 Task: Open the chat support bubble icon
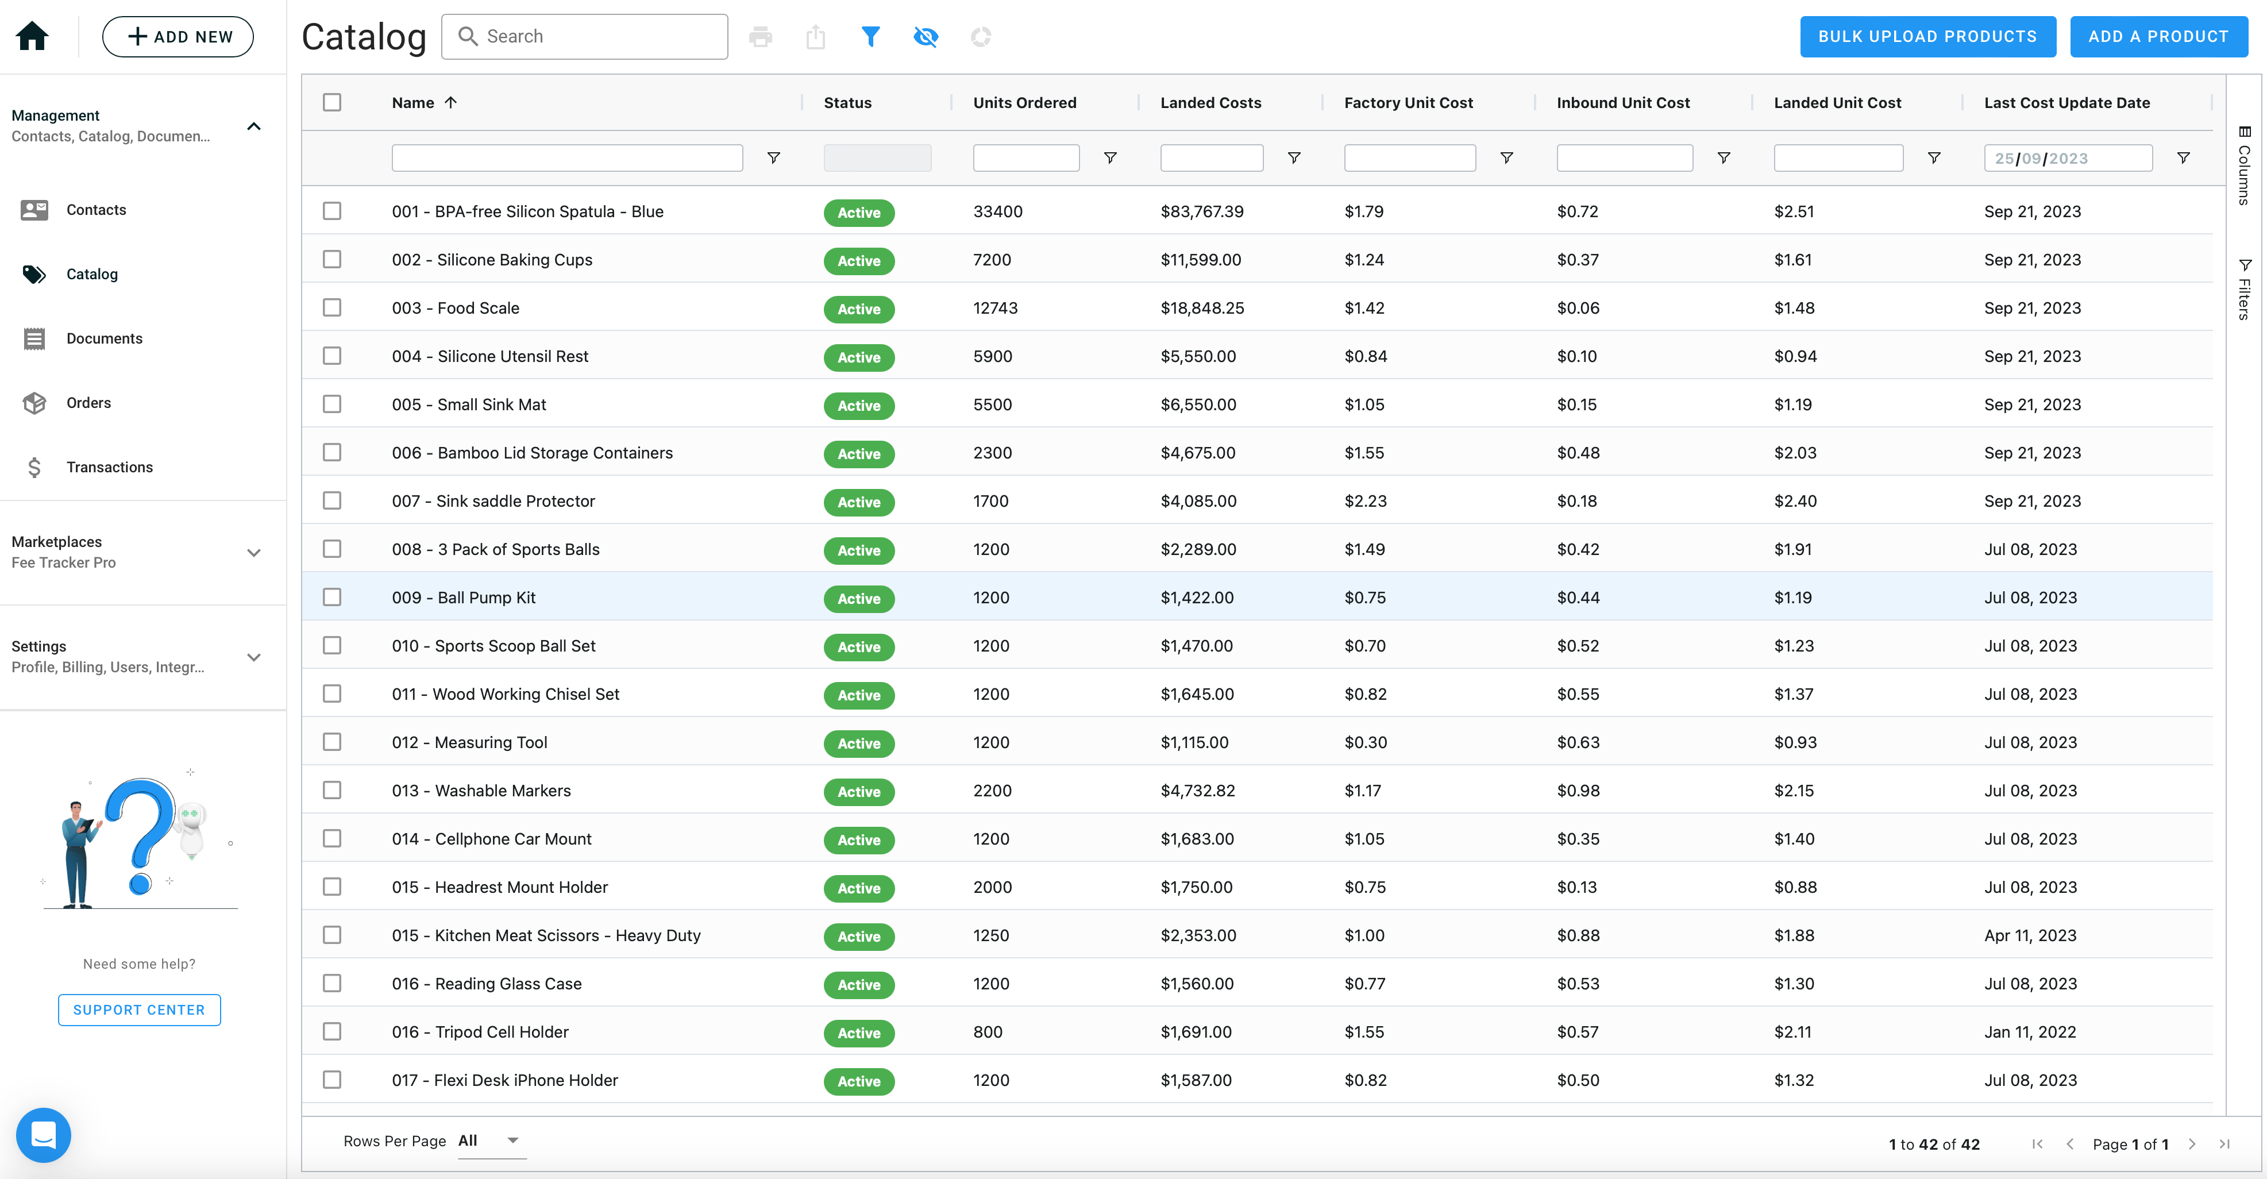(x=43, y=1134)
